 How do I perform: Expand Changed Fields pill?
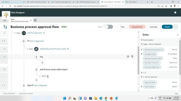[x=142, y=54]
